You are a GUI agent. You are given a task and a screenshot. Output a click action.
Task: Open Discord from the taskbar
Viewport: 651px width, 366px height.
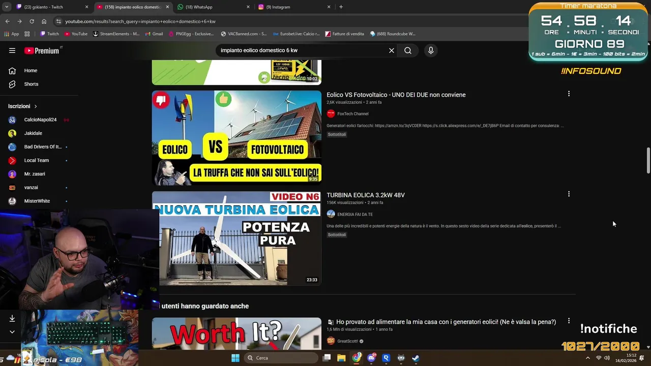tap(371, 358)
